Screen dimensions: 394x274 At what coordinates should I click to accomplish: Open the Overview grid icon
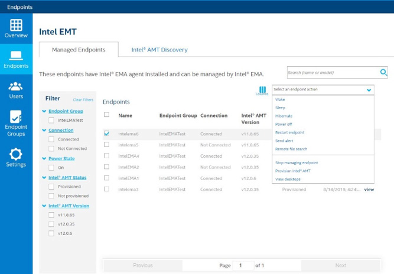coord(16,25)
